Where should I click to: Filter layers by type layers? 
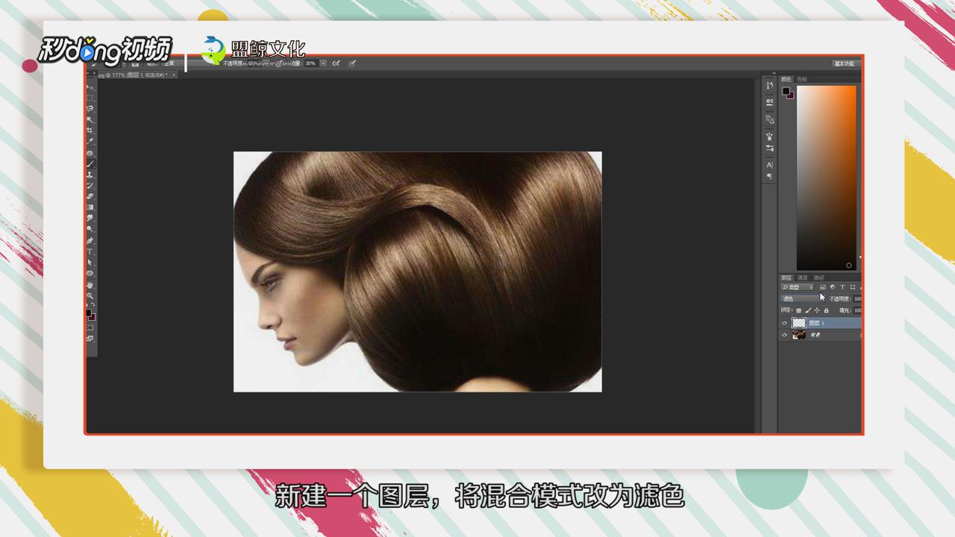(x=842, y=286)
